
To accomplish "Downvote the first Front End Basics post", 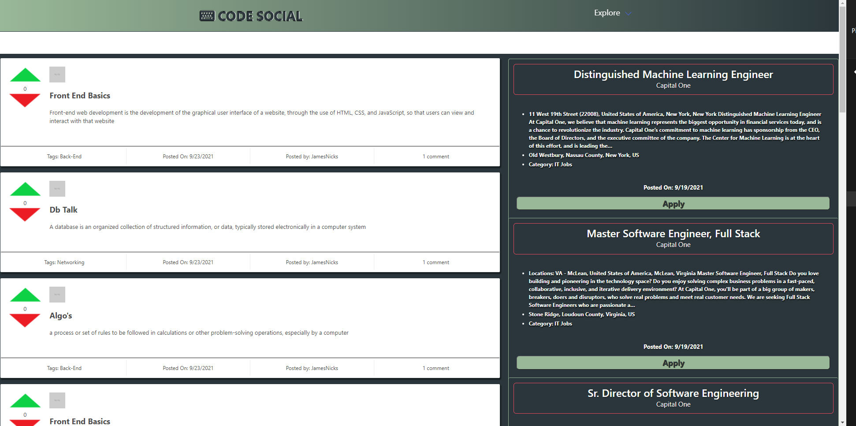I will click(25, 100).
